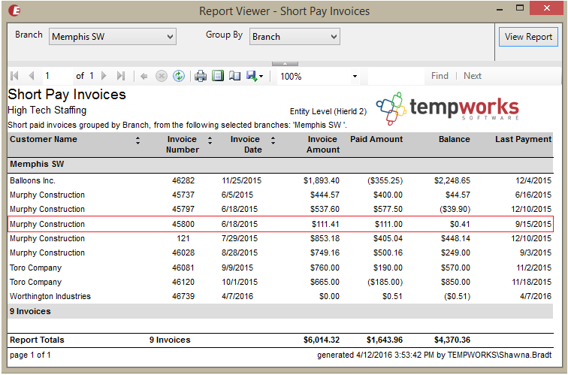Switch to print layout view
The image size is (568, 375).
pos(218,76)
